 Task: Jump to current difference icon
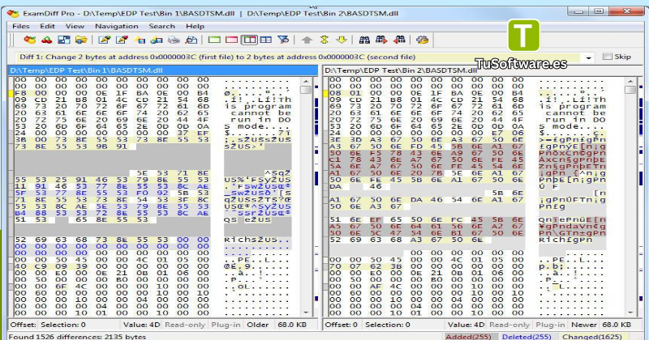point(324,40)
